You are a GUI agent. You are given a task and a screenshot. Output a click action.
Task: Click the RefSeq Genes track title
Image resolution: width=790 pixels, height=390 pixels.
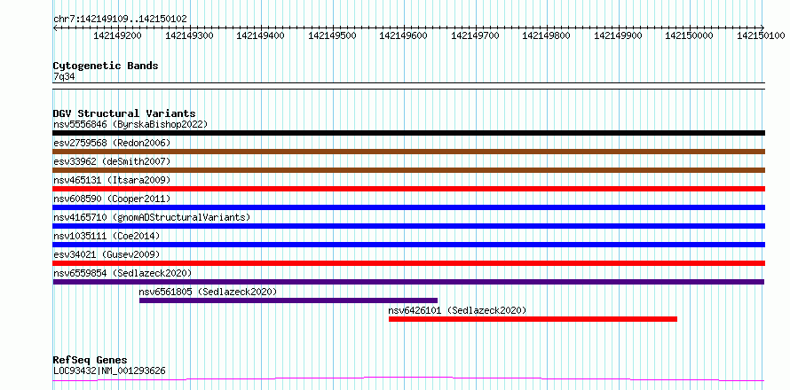click(90, 361)
